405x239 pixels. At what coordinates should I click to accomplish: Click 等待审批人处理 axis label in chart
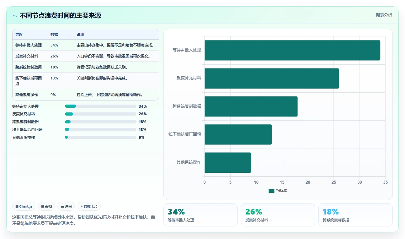click(x=187, y=50)
